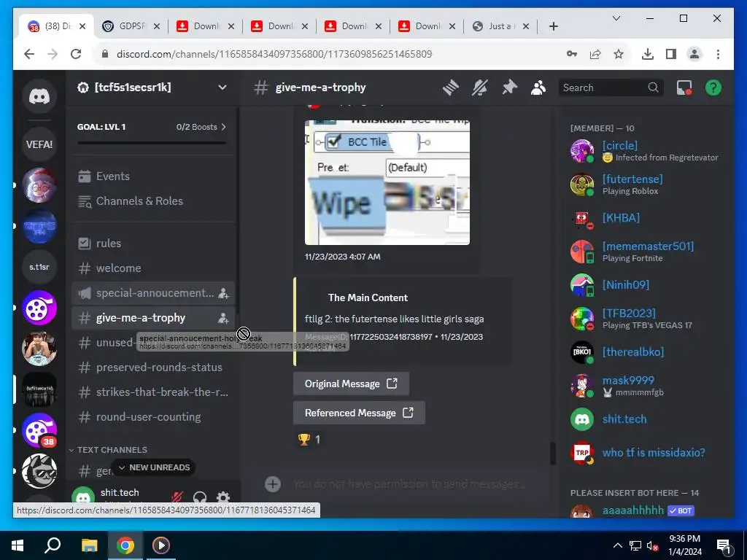This screenshot has height=560, width=747.
Task: Open Discord home direct messages icon
Action: click(39, 97)
